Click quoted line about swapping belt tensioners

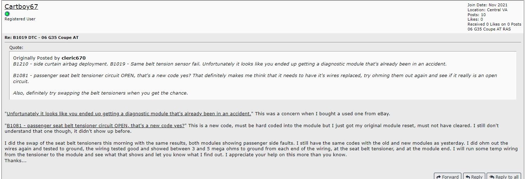[100, 93]
